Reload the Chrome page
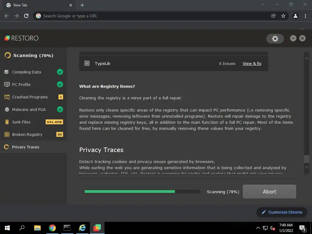 tap(26, 16)
